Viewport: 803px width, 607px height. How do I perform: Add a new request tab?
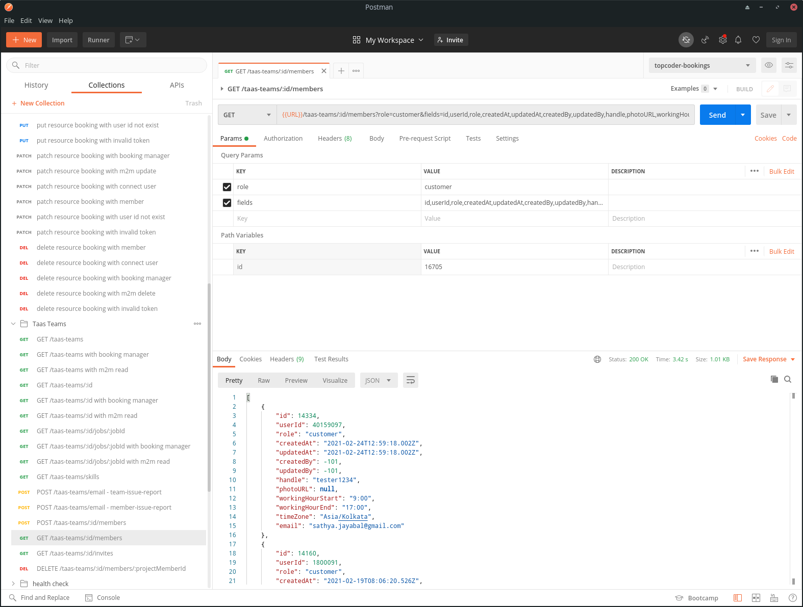[341, 71]
